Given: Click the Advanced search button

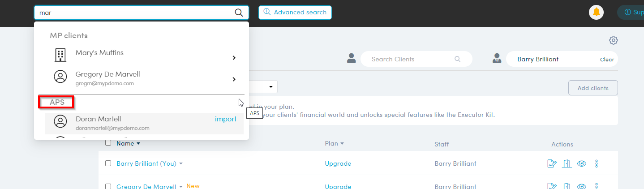Looking at the screenshot, I should [295, 13].
